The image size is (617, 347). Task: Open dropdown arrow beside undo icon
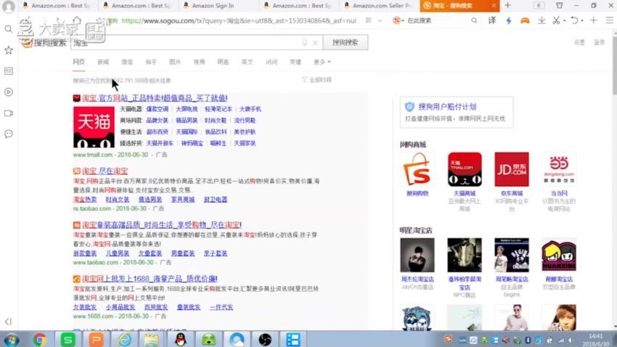coord(583,20)
